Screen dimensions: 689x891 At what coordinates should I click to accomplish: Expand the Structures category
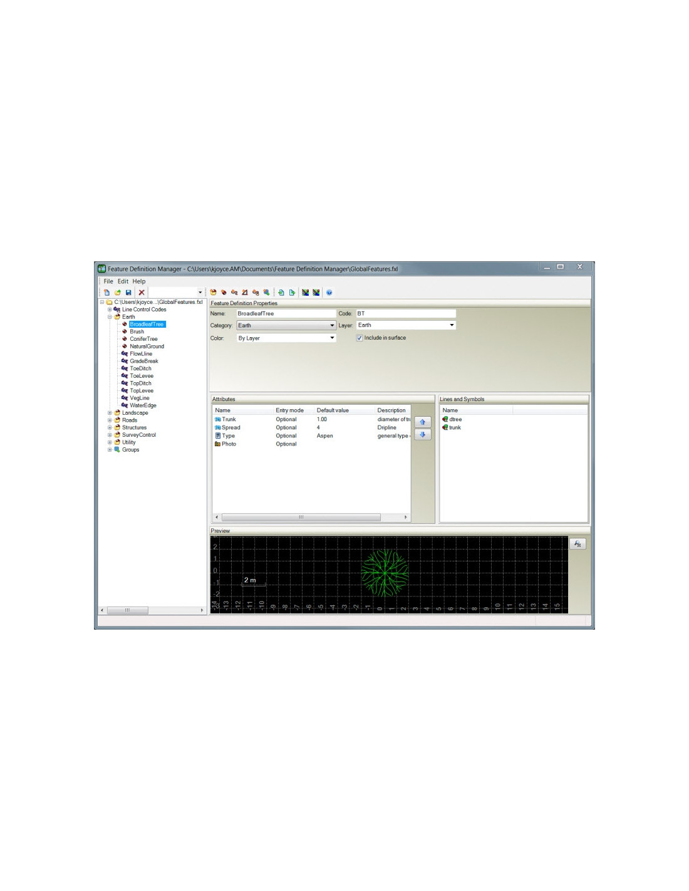tap(110, 427)
